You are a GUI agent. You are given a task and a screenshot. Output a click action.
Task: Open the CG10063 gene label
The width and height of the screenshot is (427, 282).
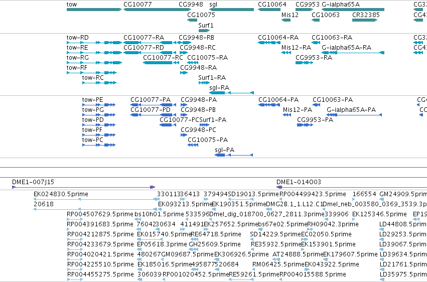(x=326, y=15)
